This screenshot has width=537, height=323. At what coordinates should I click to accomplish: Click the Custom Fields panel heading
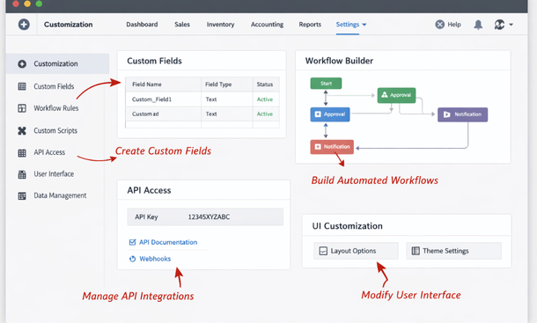click(154, 61)
